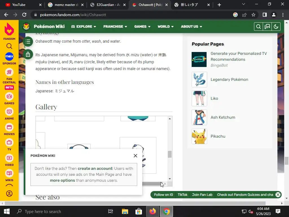
Task: Click gallery scroll down arrow
Action: click(x=170, y=179)
